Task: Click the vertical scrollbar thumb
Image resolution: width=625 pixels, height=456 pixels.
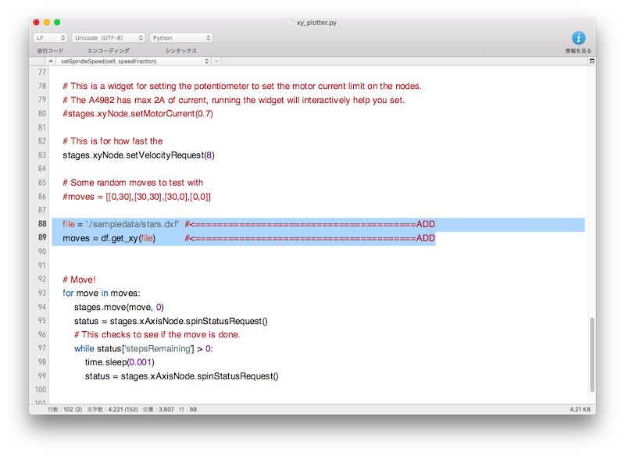Action: click(592, 354)
